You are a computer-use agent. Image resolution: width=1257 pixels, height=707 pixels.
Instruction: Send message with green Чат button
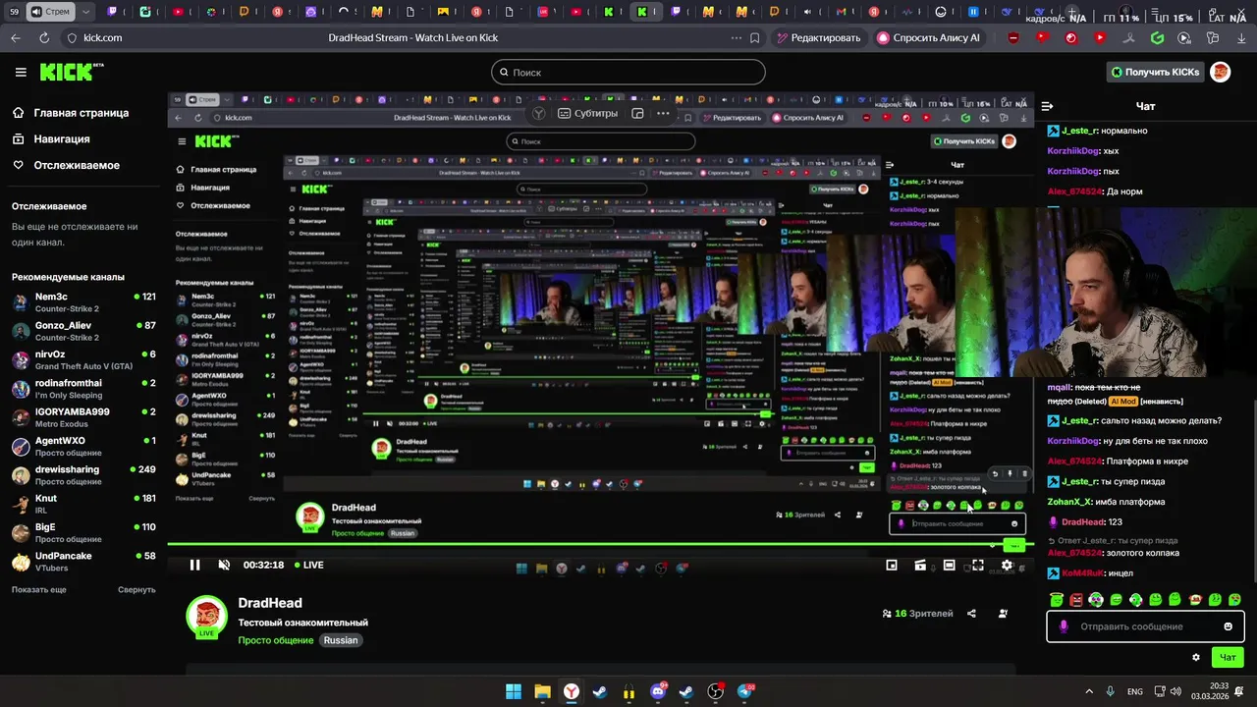(1228, 657)
